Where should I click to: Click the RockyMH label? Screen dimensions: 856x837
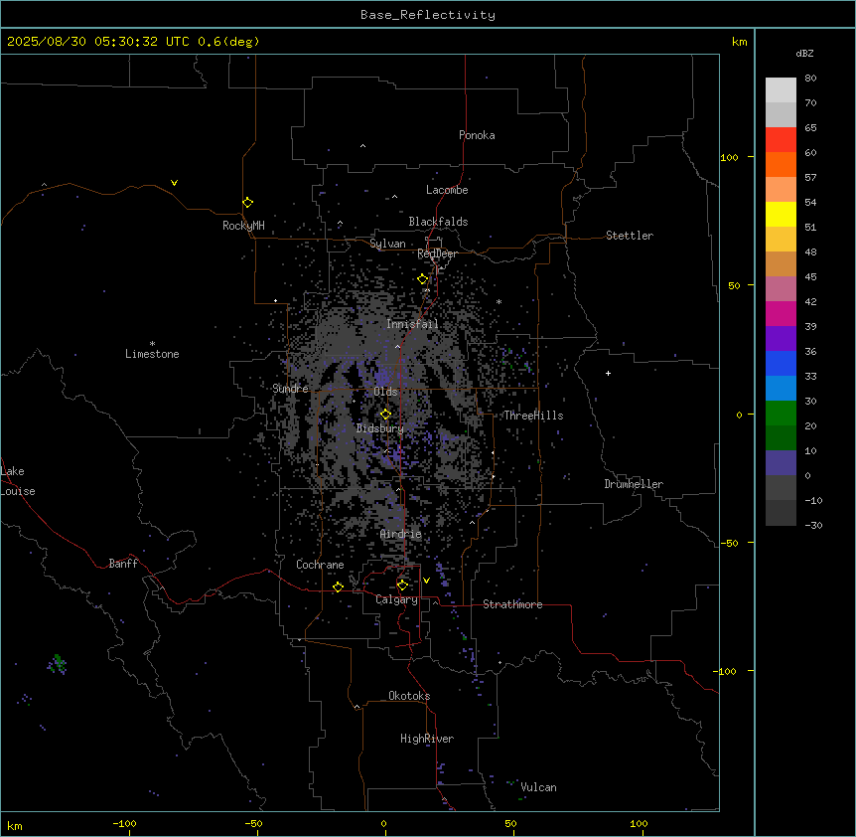coord(243,226)
